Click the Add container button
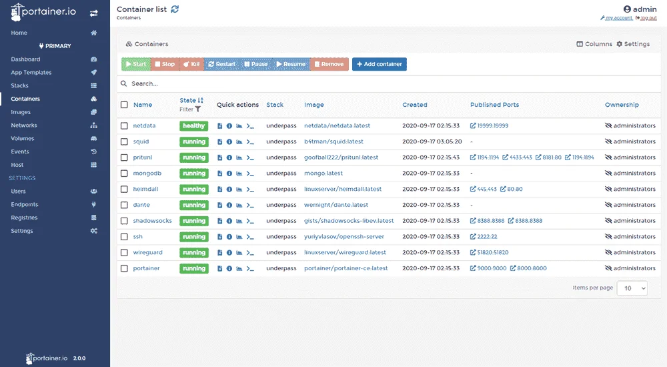Screen dimensions: 667x367 (380, 64)
